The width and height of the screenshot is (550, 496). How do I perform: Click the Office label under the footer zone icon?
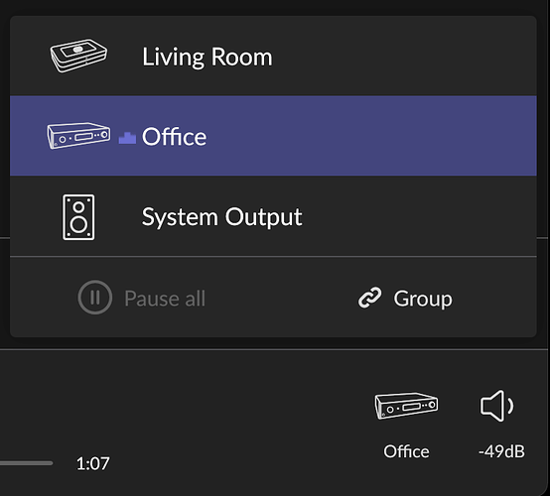click(x=406, y=451)
